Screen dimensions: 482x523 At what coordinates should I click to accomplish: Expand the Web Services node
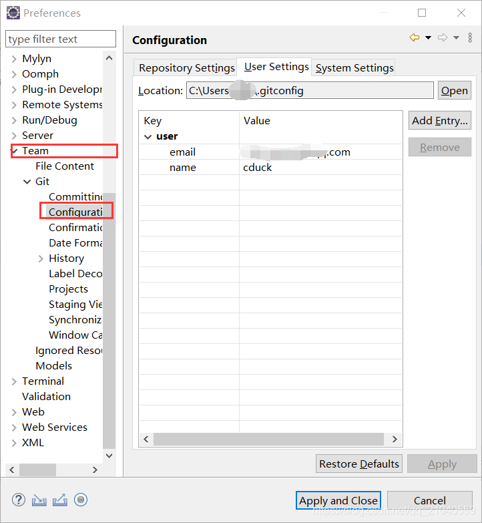pos(14,427)
